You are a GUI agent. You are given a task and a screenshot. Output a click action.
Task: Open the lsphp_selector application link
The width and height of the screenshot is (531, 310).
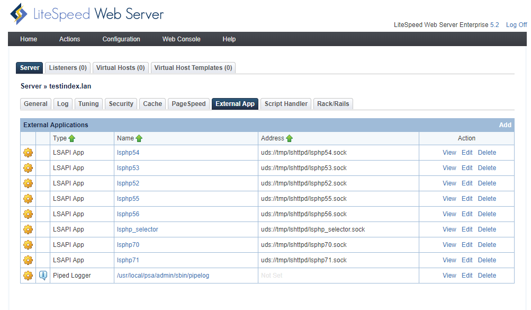tap(138, 229)
